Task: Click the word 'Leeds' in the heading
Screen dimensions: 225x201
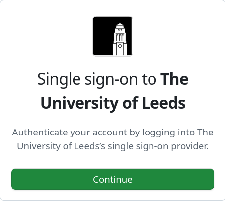Action: (163, 103)
